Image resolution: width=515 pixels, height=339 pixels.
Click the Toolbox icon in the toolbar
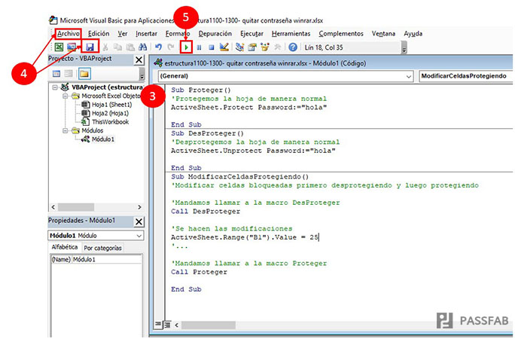(x=278, y=47)
